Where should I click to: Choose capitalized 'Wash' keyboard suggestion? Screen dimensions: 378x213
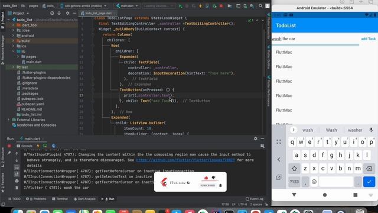pyautogui.click(x=331, y=130)
